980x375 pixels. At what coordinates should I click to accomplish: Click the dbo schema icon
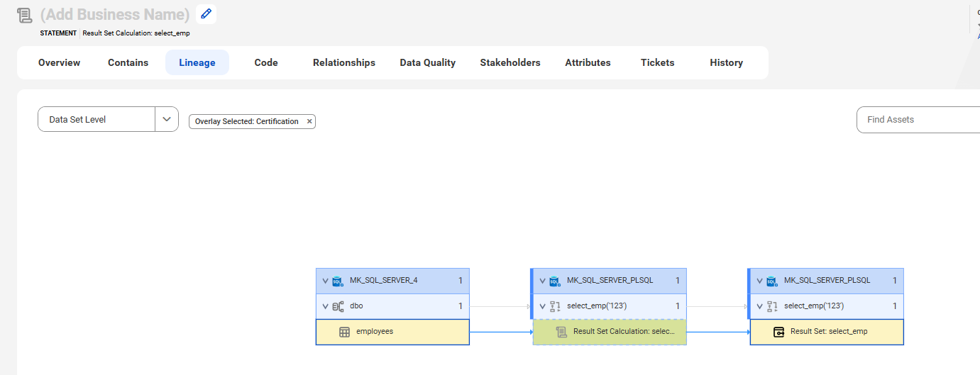point(338,306)
